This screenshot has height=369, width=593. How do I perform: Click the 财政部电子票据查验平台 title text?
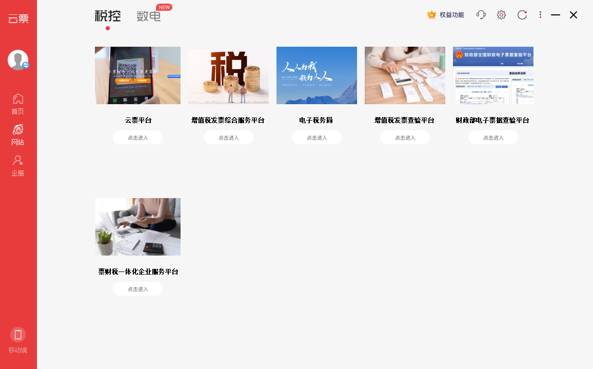point(492,121)
